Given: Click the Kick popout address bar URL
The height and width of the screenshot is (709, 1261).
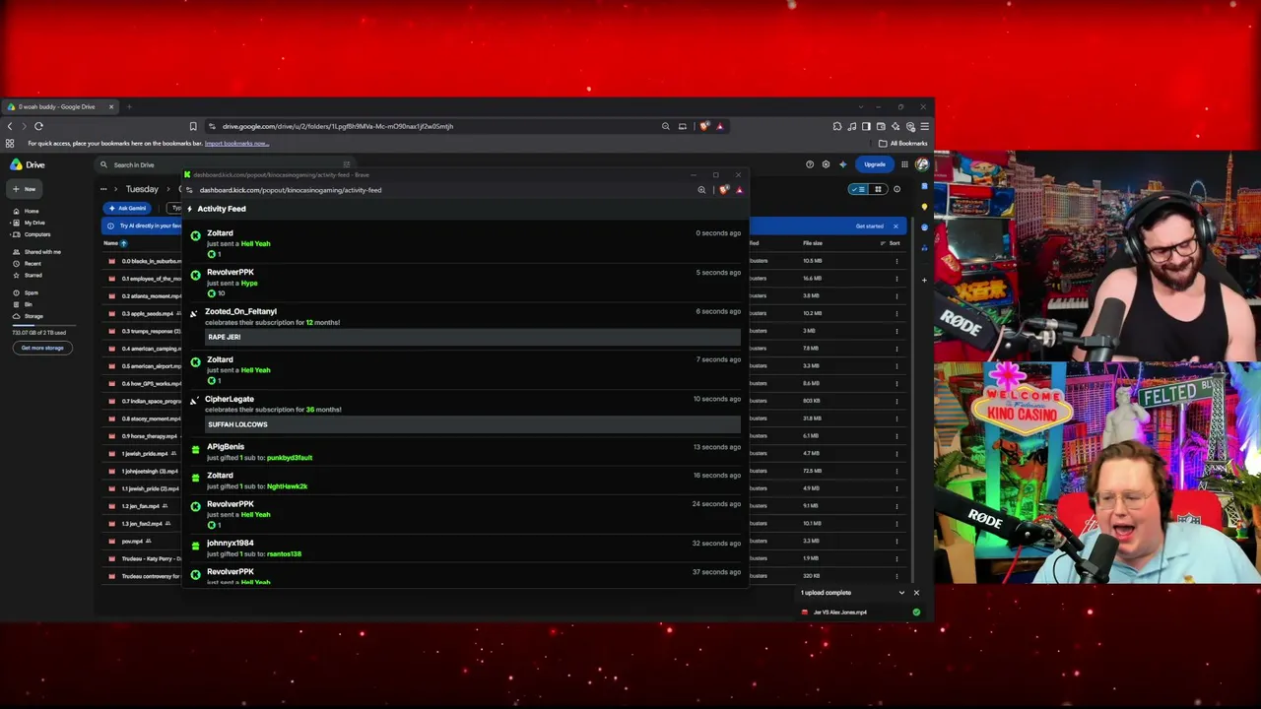Looking at the screenshot, I should point(290,190).
